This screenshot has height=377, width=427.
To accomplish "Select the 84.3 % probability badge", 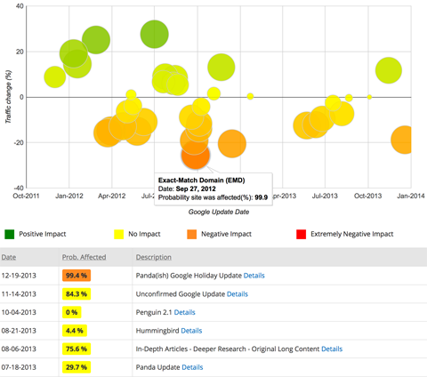I will click(77, 294).
